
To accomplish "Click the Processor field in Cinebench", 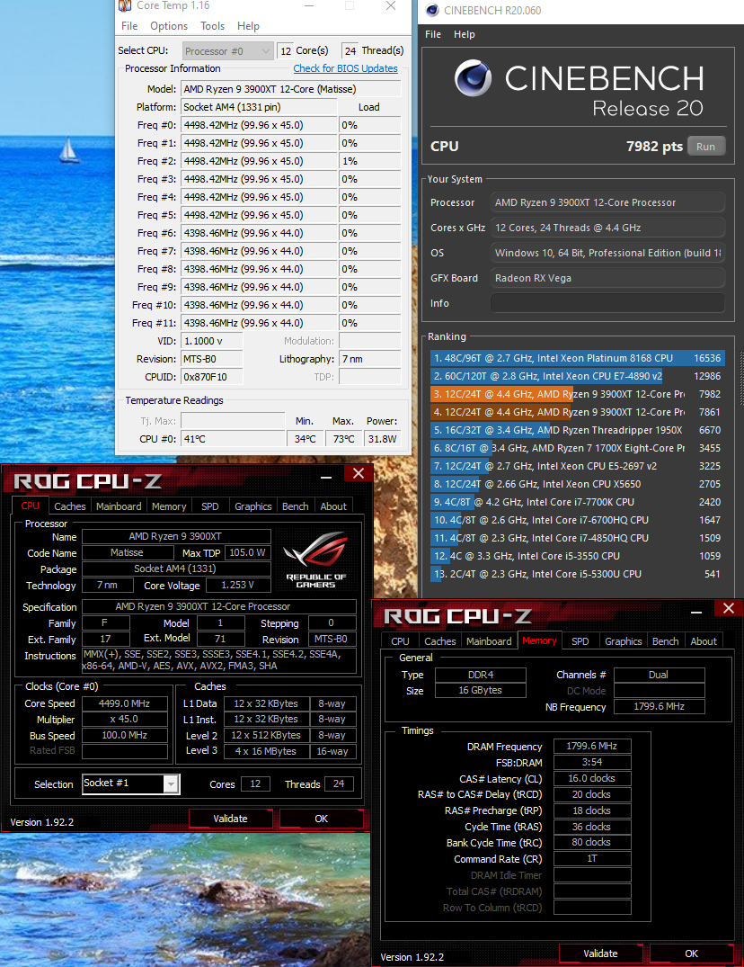I will [607, 202].
